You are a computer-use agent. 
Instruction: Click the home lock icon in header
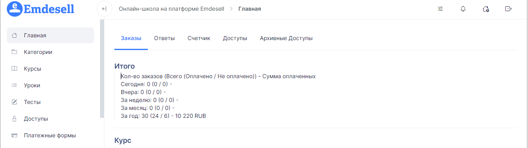point(486,9)
